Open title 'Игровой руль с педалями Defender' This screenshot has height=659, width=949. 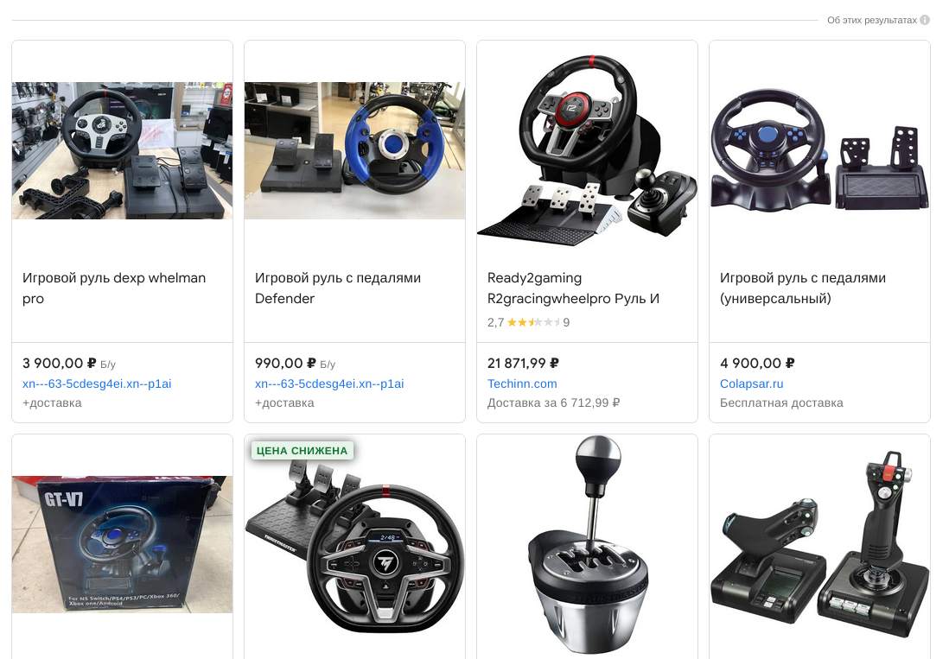coord(338,288)
